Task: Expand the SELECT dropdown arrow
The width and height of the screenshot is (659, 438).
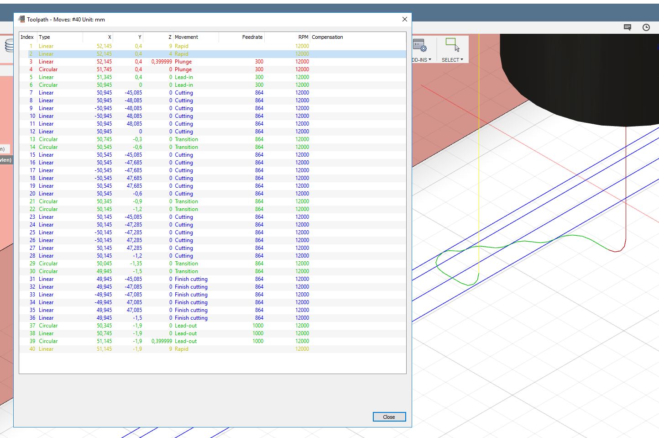Action: click(x=462, y=60)
